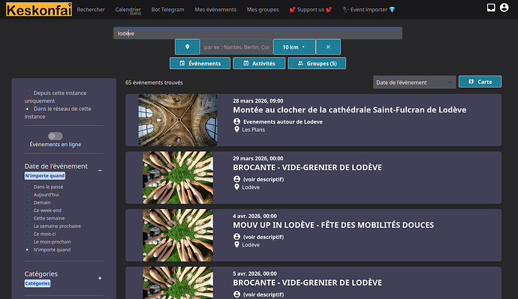The width and height of the screenshot is (518, 299).
Task: Open MOUV UP IN LODÈVE event
Action: click(x=333, y=225)
